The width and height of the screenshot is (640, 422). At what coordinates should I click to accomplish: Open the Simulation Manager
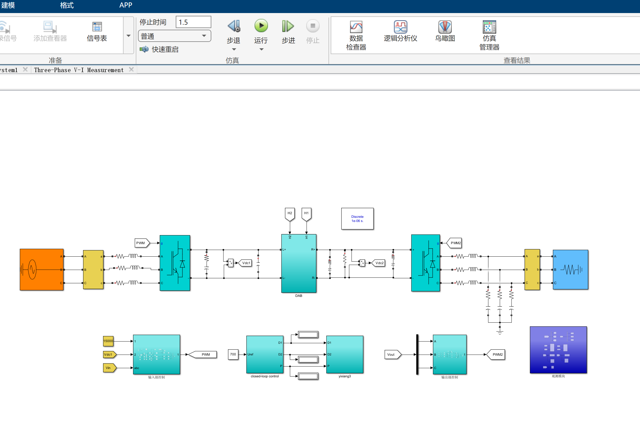[x=489, y=27]
